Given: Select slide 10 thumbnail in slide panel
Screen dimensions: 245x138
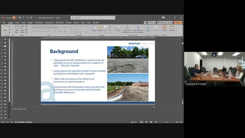Looking at the screenshot, I should (x=5, y=70).
